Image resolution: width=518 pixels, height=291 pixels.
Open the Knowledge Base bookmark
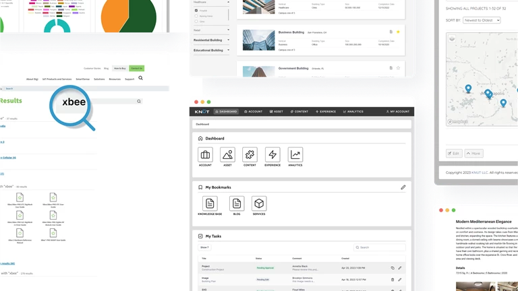(x=210, y=203)
